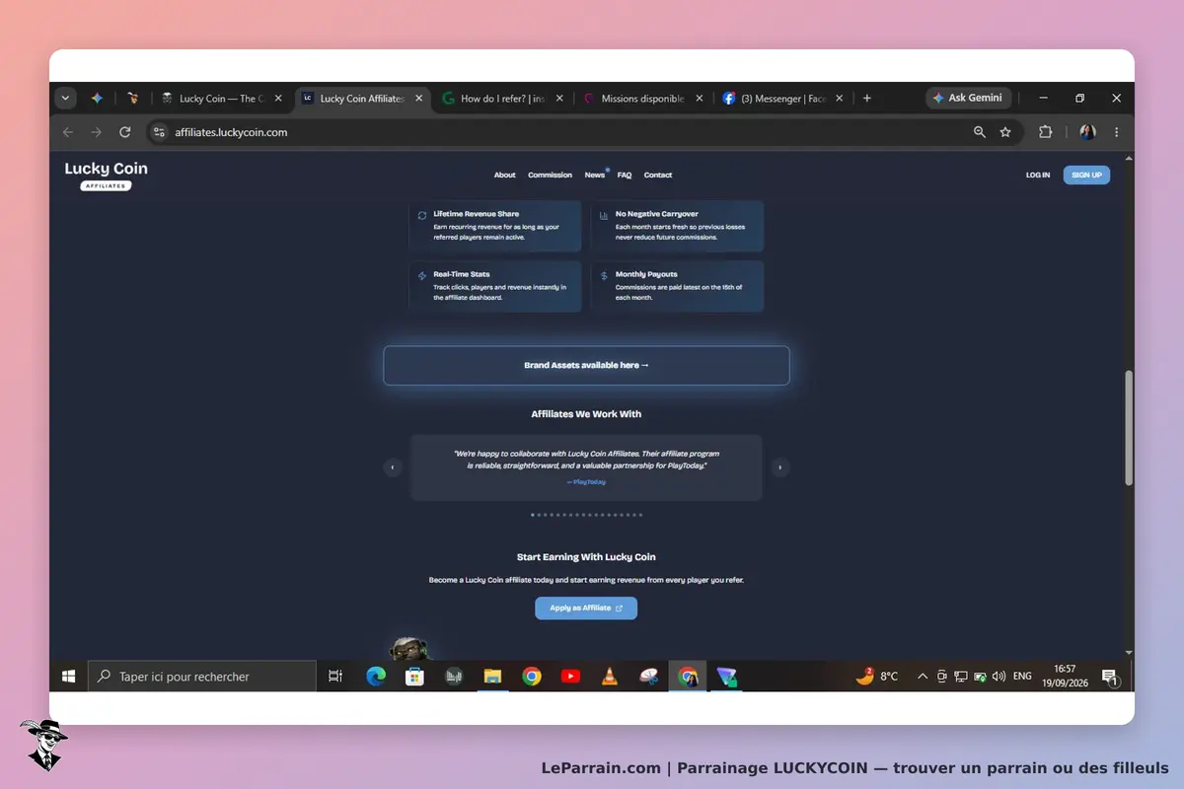The image size is (1184, 789).
Task: Open the Commission nav link
Action: 550,175
